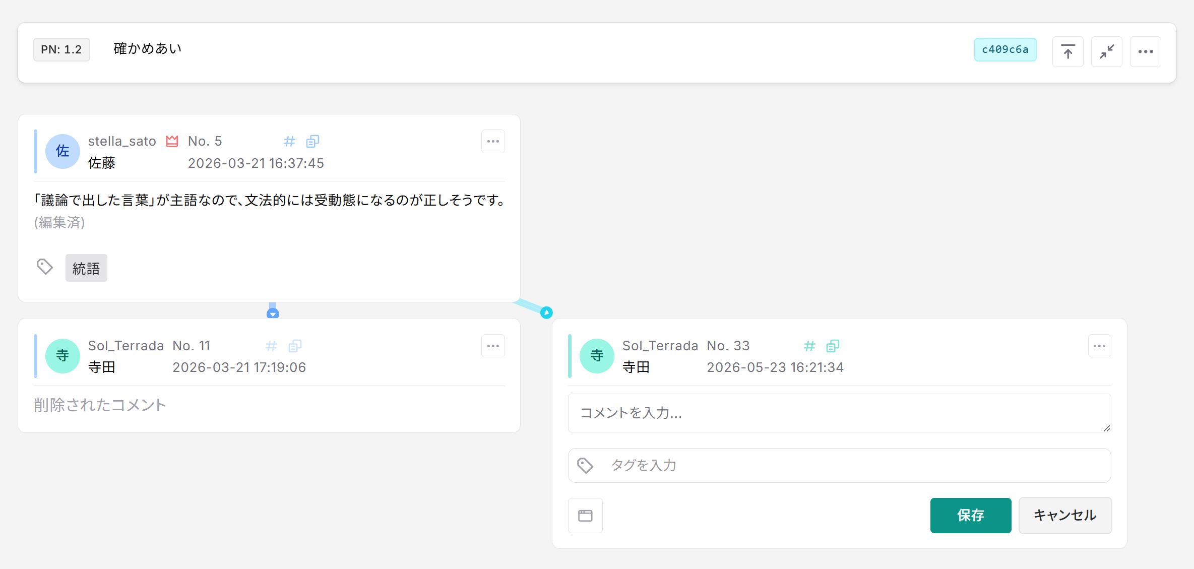The image size is (1194, 569).
Task: Click the timestamp 2026-05-23 16:21:34
Action: click(x=775, y=367)
